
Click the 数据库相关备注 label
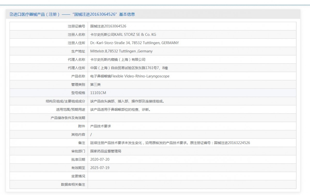tap(73, 184)
